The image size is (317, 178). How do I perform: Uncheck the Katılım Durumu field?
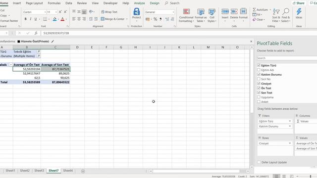pos(259,74)
